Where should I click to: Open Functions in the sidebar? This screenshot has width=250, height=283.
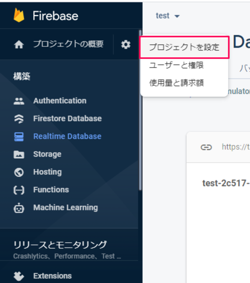51,190
